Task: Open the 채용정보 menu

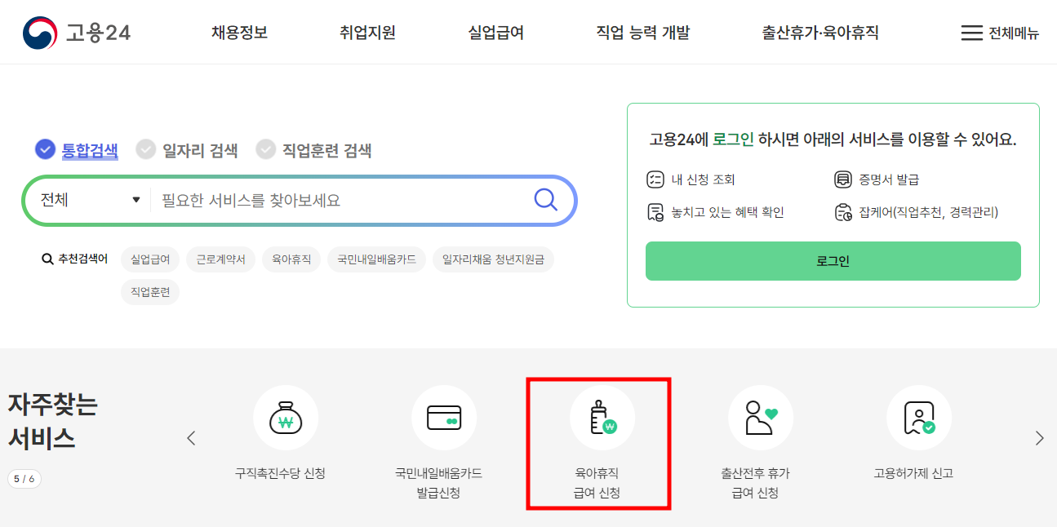Action: [x=239, y=33]
